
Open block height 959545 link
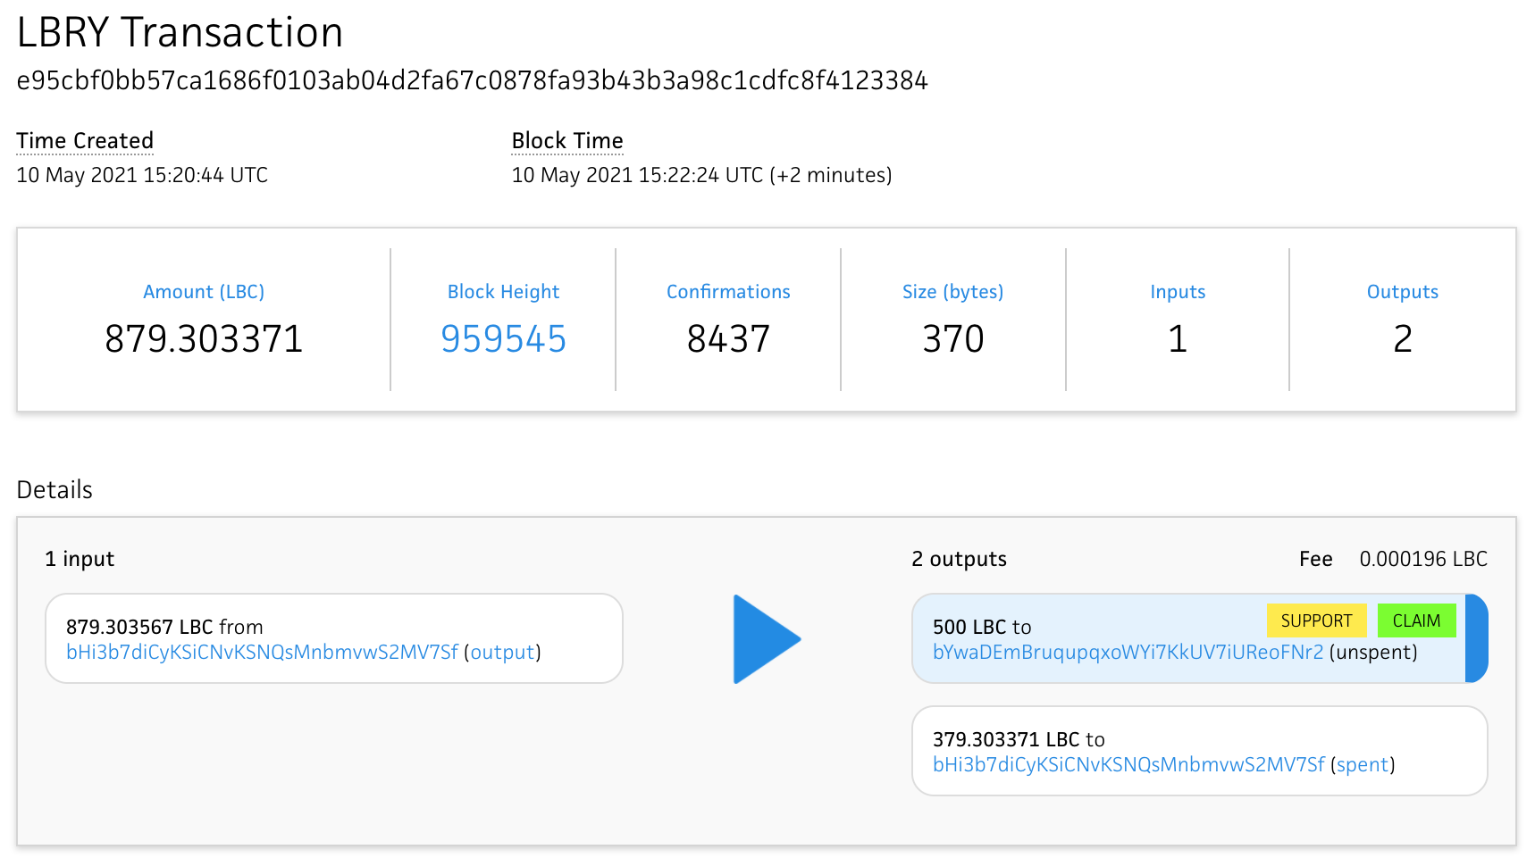(503, 339)
